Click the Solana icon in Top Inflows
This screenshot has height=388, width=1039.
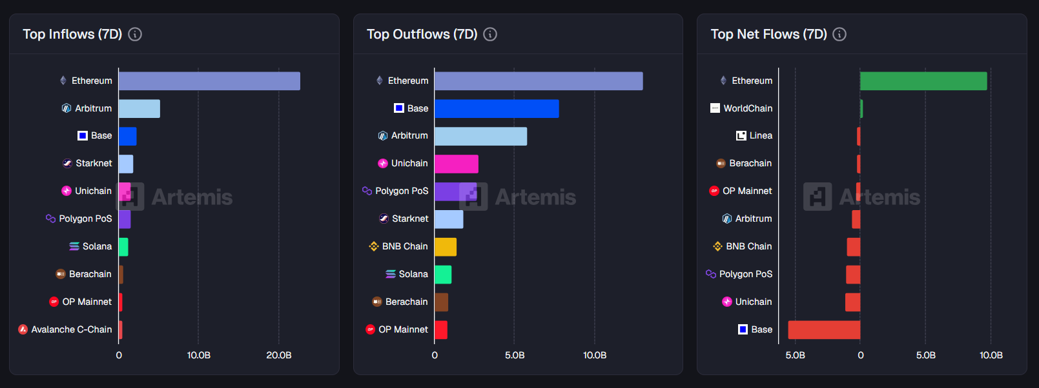pyautogui.click(x=74, y=246)
